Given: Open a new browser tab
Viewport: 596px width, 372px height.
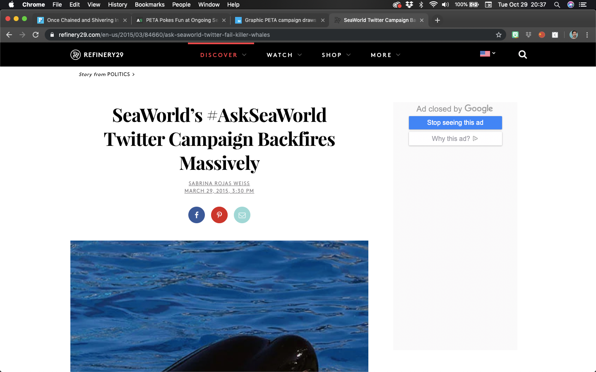Looking at the screenshot, I should tap(437, 20).
